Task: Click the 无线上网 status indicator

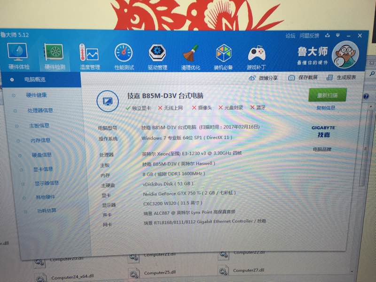Action: click(x=170, y=108)
